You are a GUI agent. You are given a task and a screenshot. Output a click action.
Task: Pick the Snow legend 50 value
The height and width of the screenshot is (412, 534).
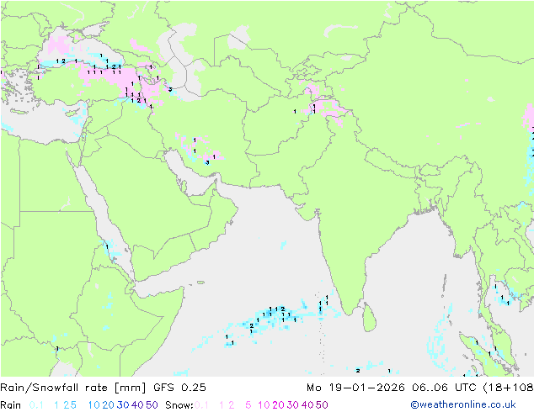coord(322,405)
